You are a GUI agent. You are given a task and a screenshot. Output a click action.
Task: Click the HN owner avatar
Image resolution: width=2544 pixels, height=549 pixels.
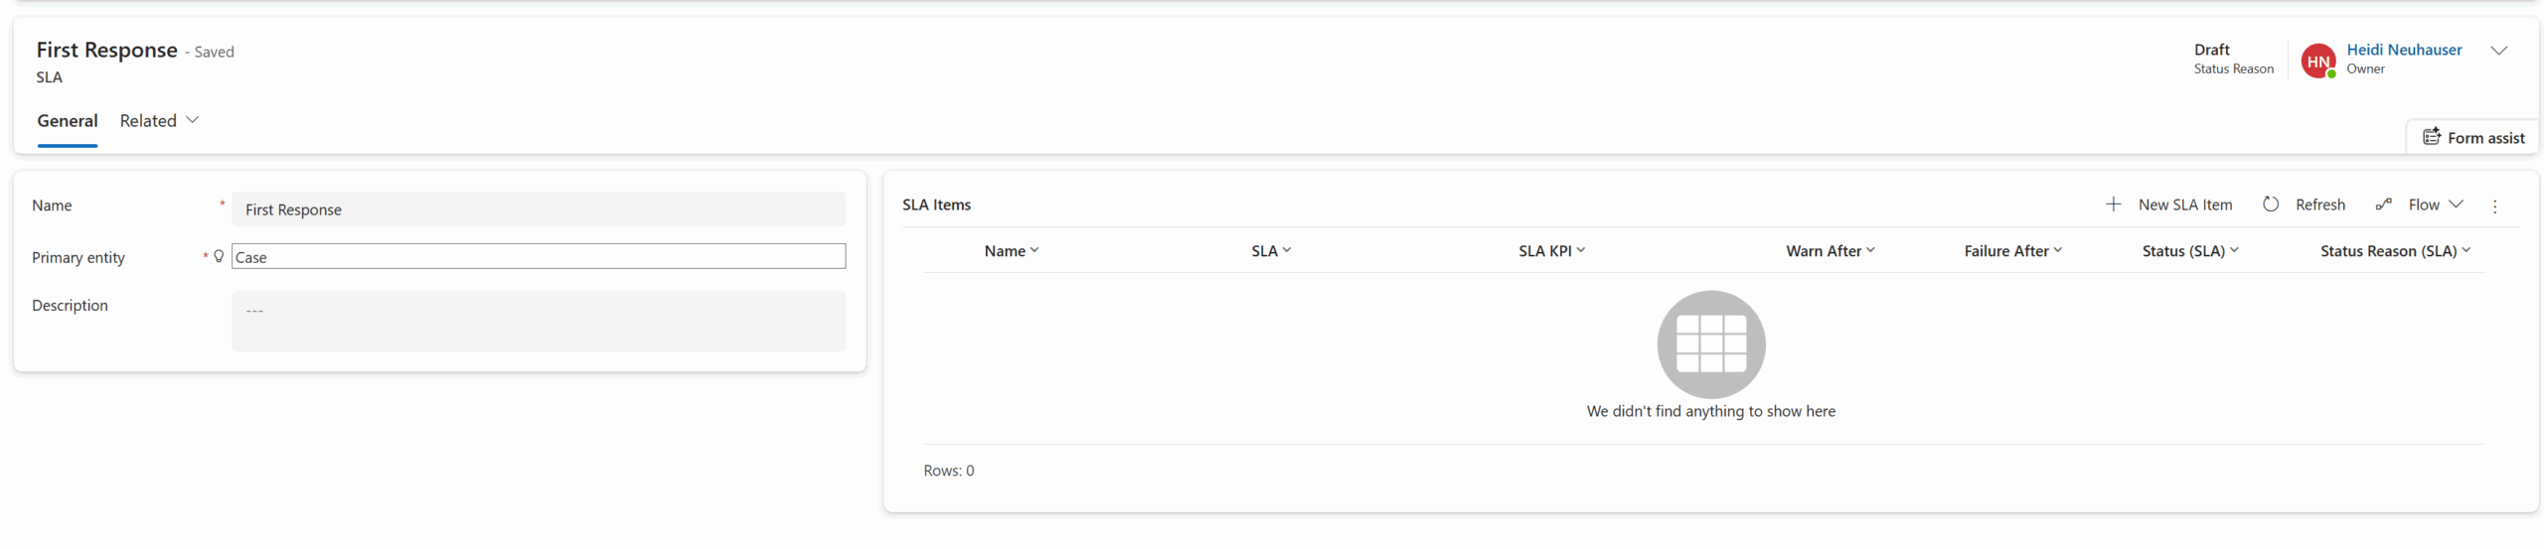pos(2317,61)
